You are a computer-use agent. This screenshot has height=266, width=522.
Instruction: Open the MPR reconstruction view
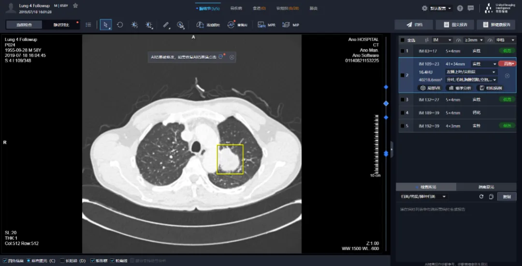click(x=266, y=25)
